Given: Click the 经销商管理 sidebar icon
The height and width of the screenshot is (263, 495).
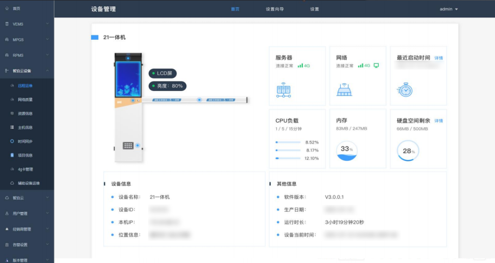Looking at the screenshot, I should coord(7,229).
